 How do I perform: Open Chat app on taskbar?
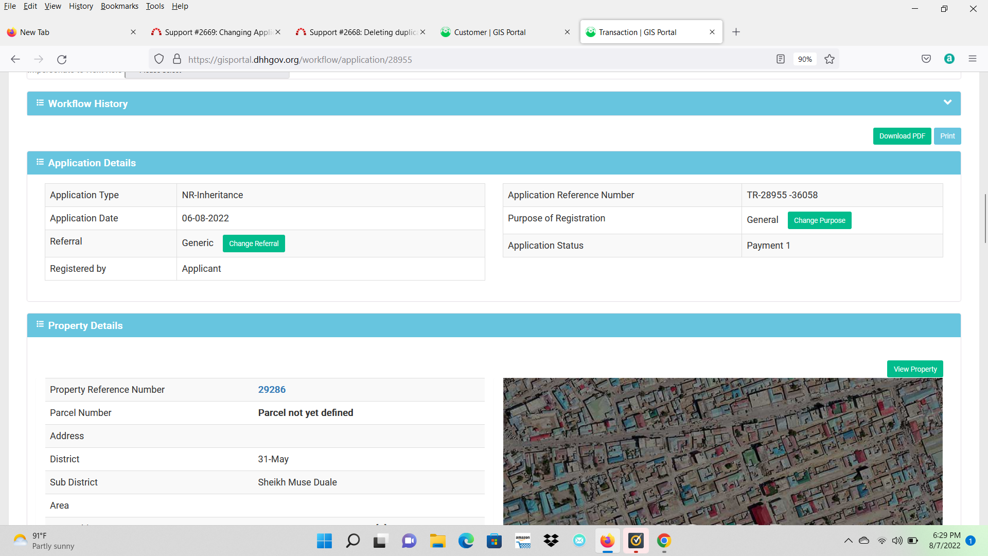coord(409,541)
